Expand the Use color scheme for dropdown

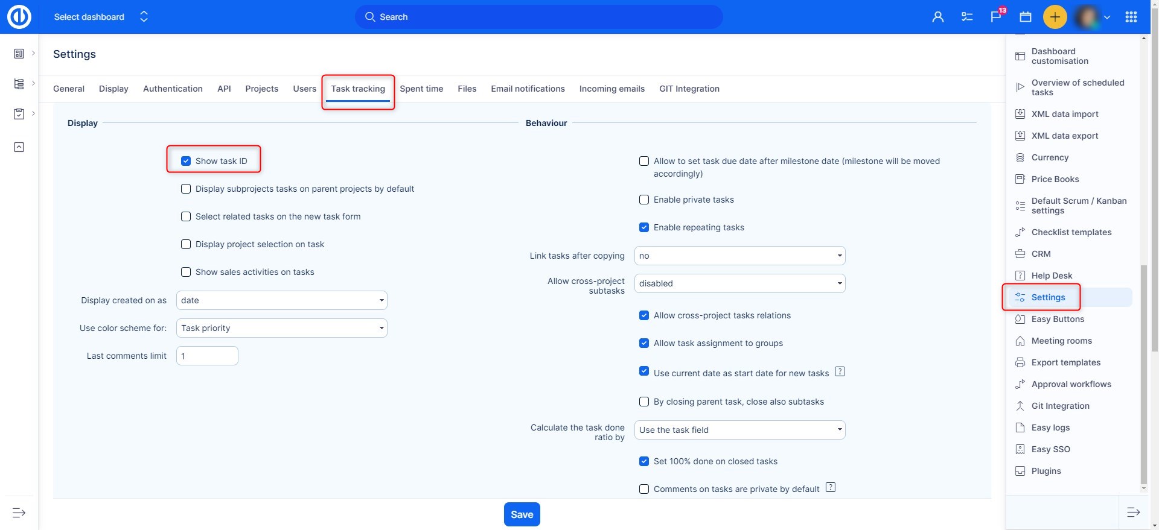(x=281, y=328)
